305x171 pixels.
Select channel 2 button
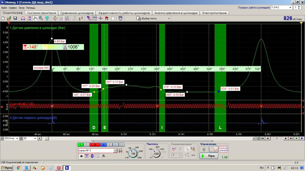86,145
